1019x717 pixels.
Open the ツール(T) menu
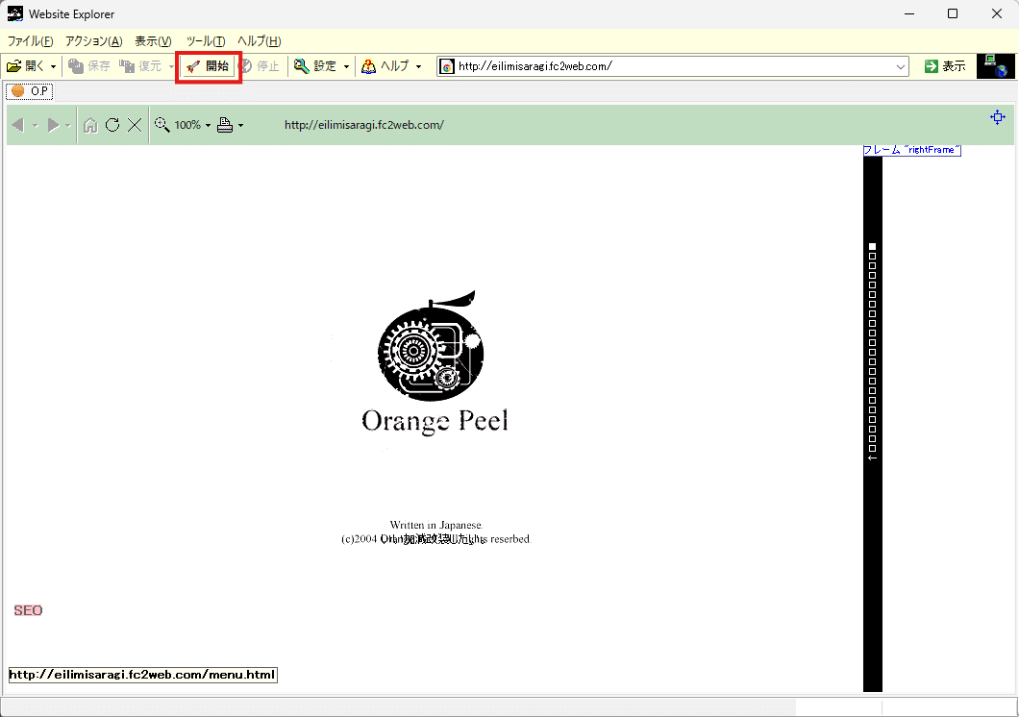206,41
